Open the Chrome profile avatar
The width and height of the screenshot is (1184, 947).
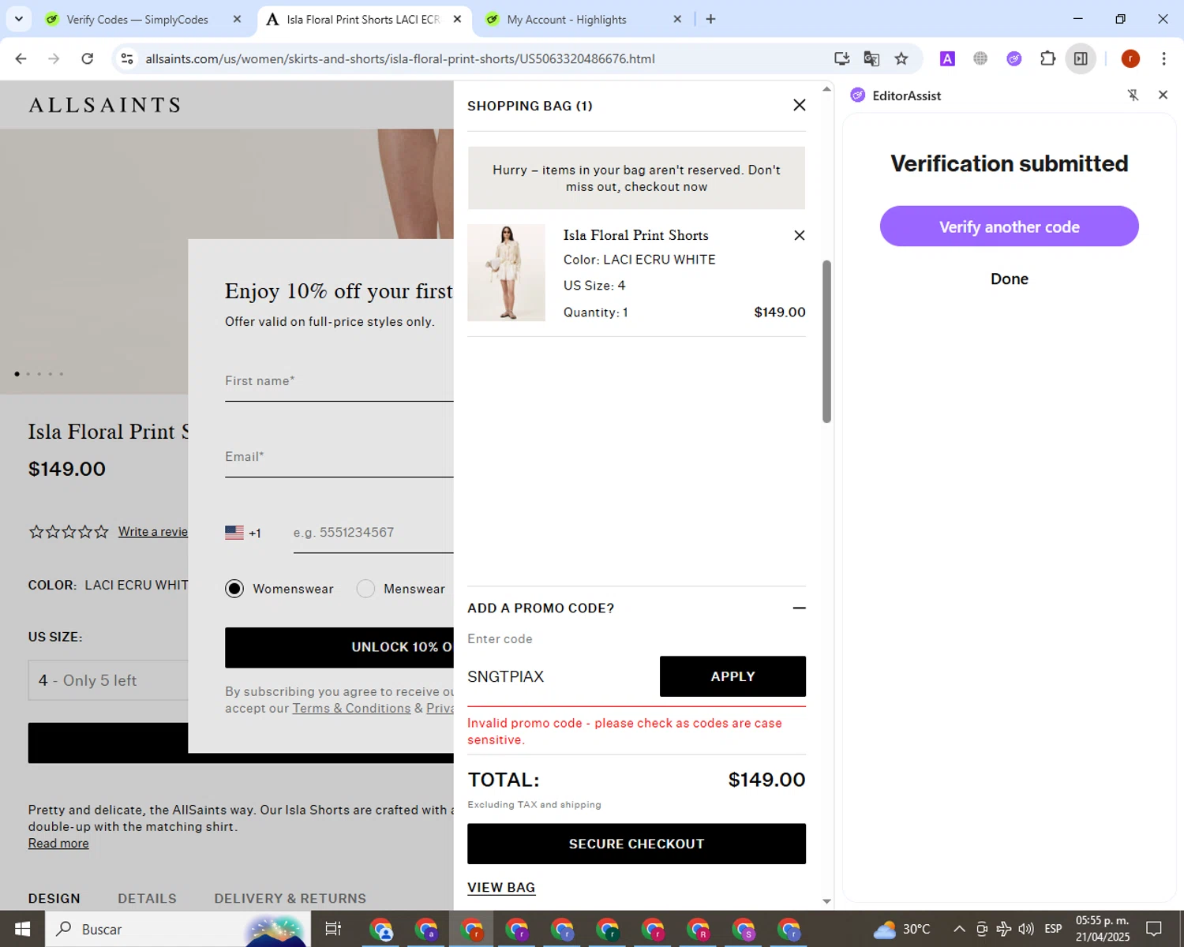pyautogui.click(x=1130, y=58)
